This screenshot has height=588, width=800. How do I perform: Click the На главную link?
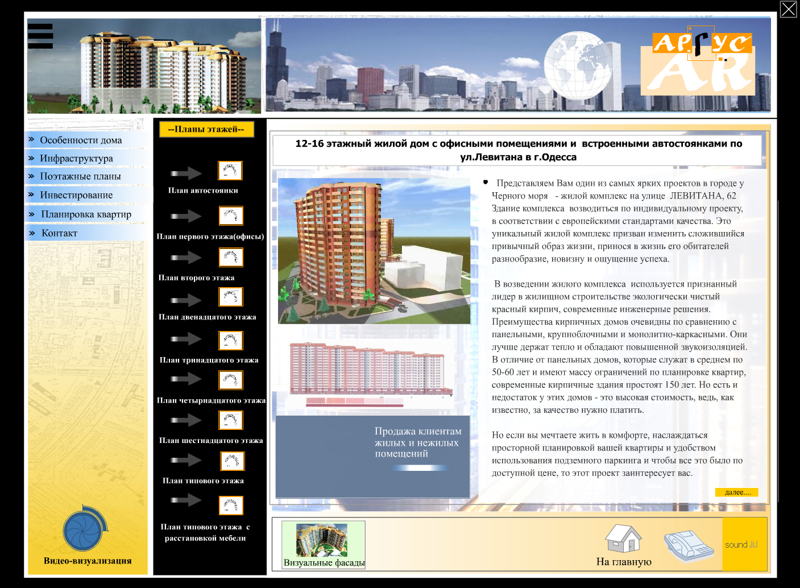pos(624,562)
